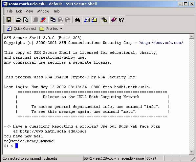Viewport: 196px width, 162px height.
Task: Click 'Any commercial use requires' line
Action: click(x=58, y=62)
